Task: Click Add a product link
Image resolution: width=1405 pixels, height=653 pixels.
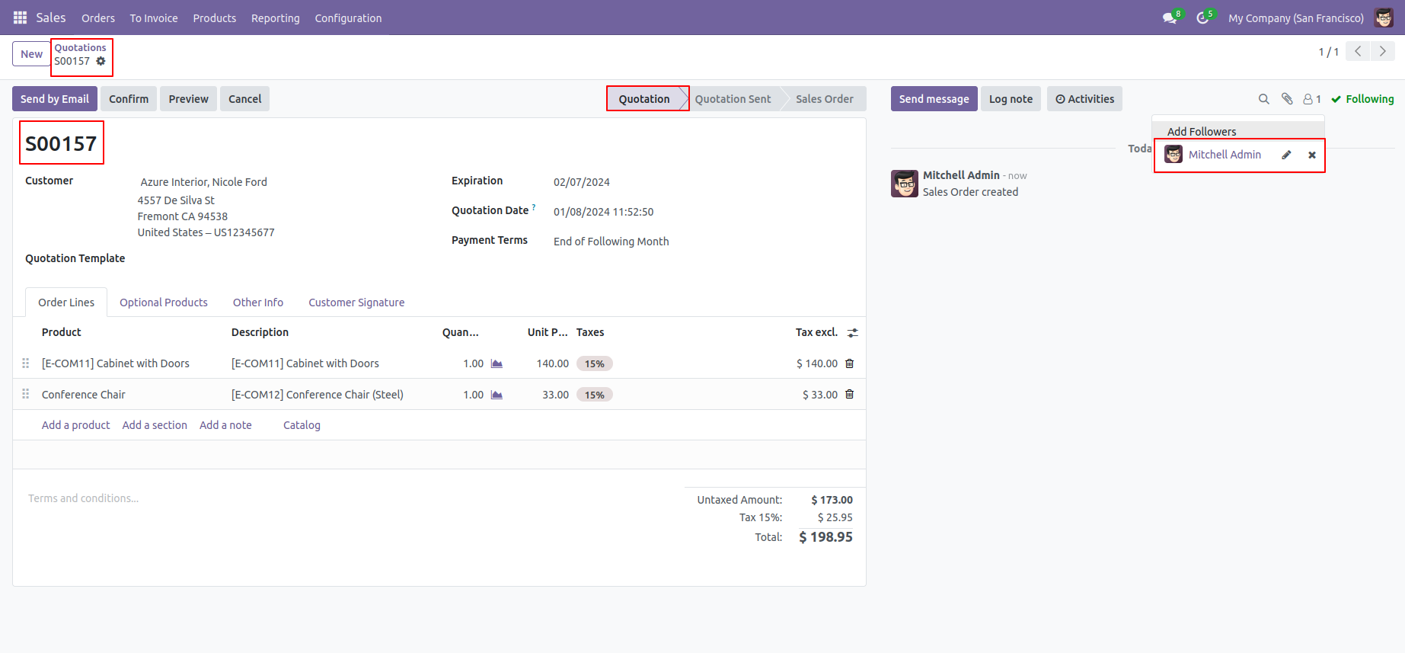Action: [75, 425]
